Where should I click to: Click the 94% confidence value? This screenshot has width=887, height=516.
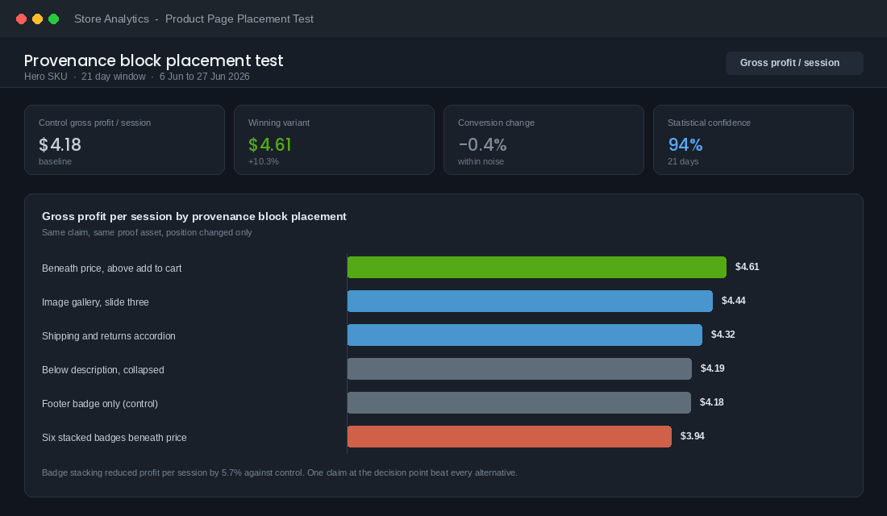[x=685, y=145]
